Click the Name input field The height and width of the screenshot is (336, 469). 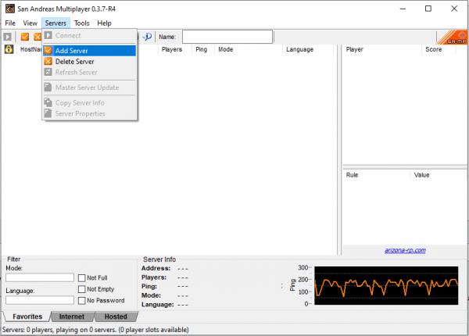click(227, 37)
